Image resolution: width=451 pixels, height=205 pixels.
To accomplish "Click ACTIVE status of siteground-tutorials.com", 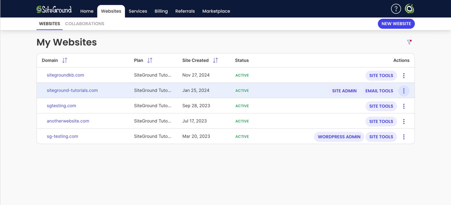I will pos(242,91).
